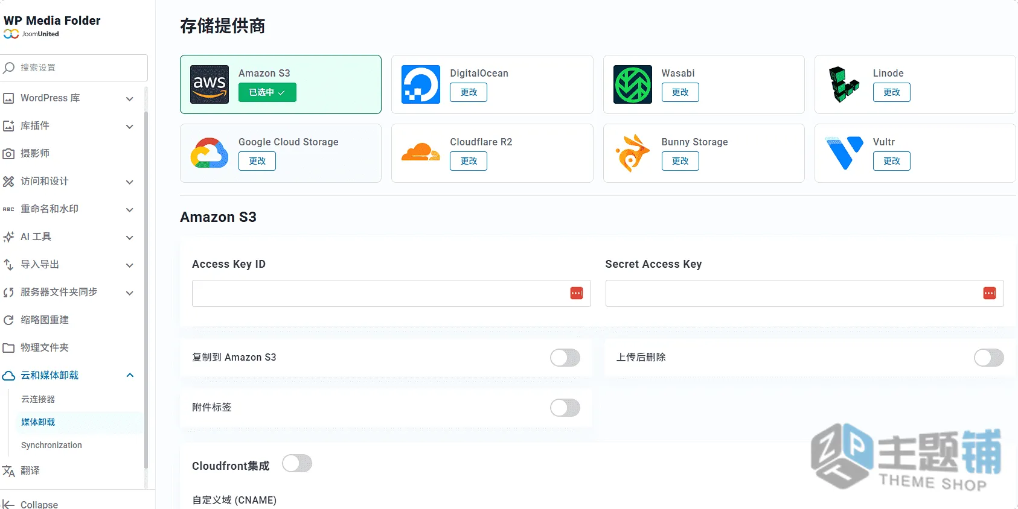Click the 服务器文件夹同步 sync icon
The width and height of the screenshot is (1018, 509).
click(x=8, y=292)
